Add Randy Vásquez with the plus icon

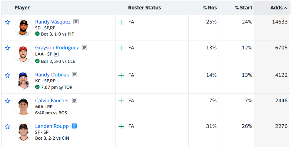pyautogui.click(x=121, y=22)
